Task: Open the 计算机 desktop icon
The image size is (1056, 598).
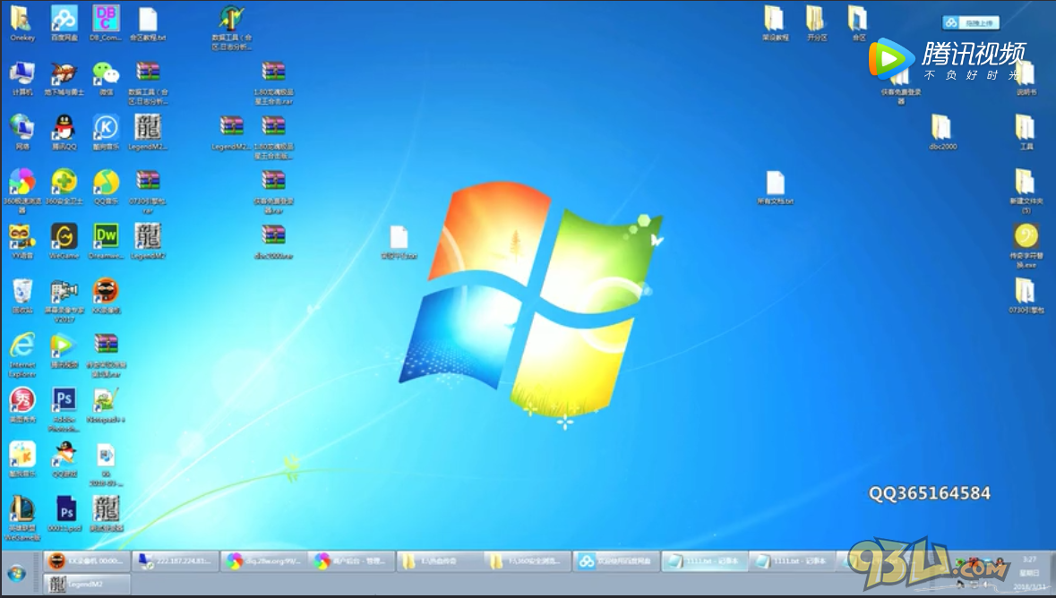Action: (21, 78)
